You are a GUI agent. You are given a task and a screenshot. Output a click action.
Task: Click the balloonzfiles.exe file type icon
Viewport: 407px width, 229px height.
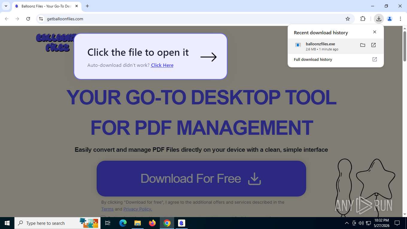coord(298,45)
